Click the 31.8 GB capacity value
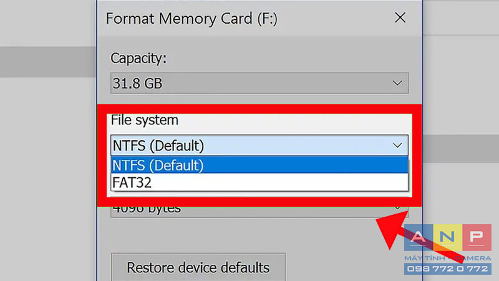 (137, 84)
